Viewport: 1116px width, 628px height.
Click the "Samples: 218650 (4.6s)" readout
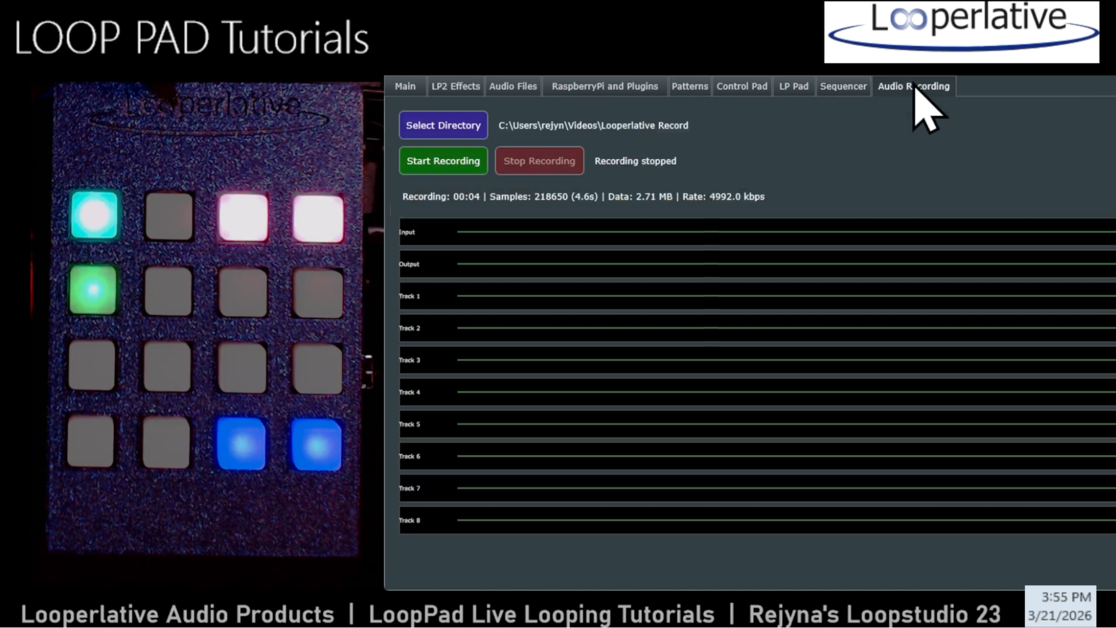[544, 196]
